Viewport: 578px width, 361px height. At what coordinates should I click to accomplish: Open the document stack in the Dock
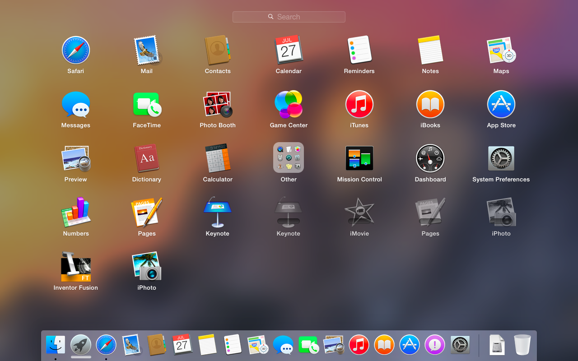(x=497, y=345)
